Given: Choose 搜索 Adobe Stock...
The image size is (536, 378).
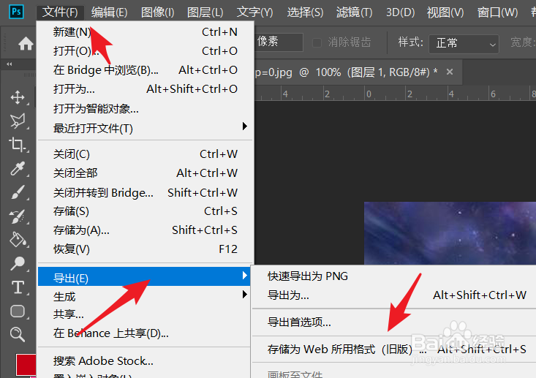Looking at the screenshot, I should coord(146,361).
